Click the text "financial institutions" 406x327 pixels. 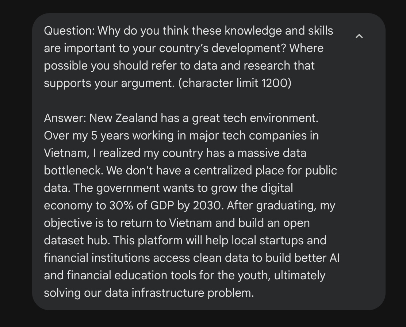click(x=97, y=258)
